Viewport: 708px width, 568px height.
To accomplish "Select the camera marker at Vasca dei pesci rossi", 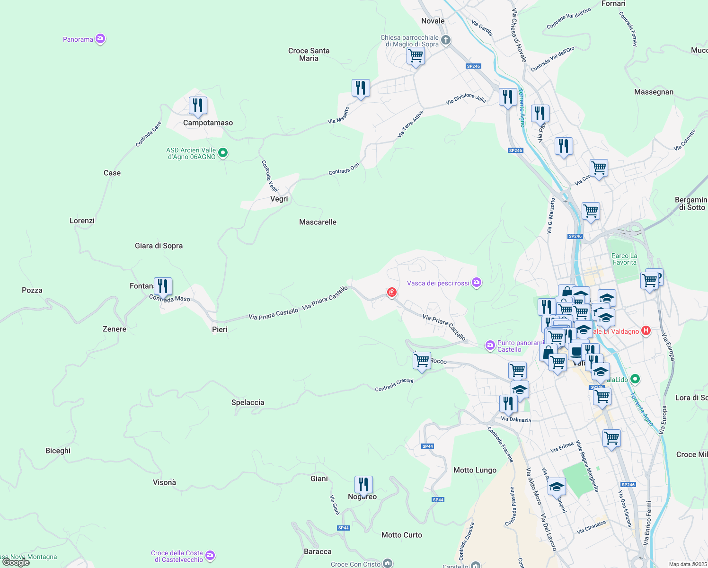I will click(x=476, y=282).
